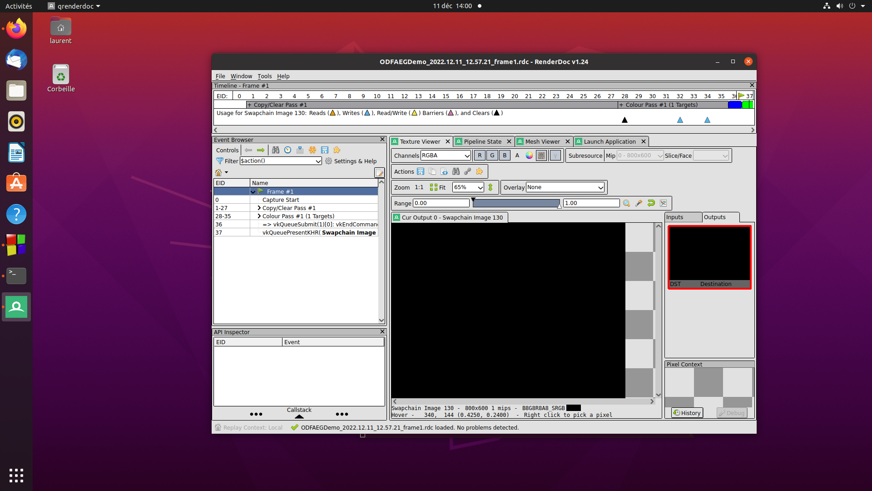The height and width of the screenshot is (491, 872).
Task: Open the Overlay None dropdown
Action: pos(565,187)
